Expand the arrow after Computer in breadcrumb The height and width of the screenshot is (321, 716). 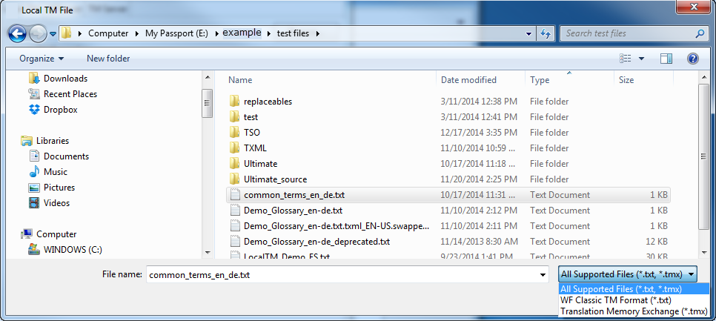[137, 33]
